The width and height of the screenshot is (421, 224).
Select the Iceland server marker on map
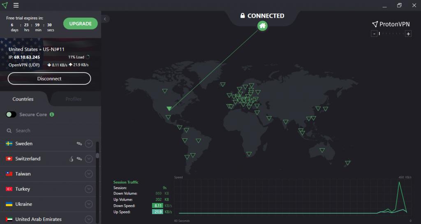(222, 84)
